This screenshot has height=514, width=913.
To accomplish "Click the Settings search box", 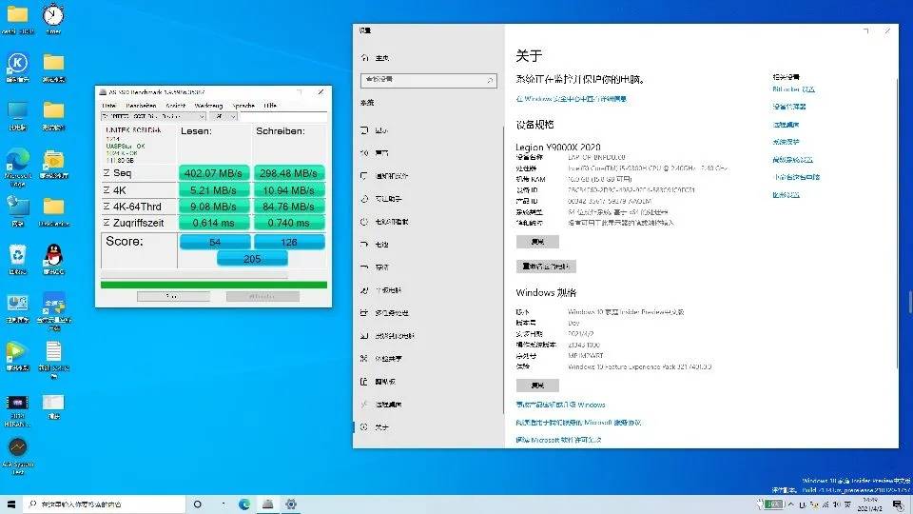I will pyautogui.click(x=429, y=80).
